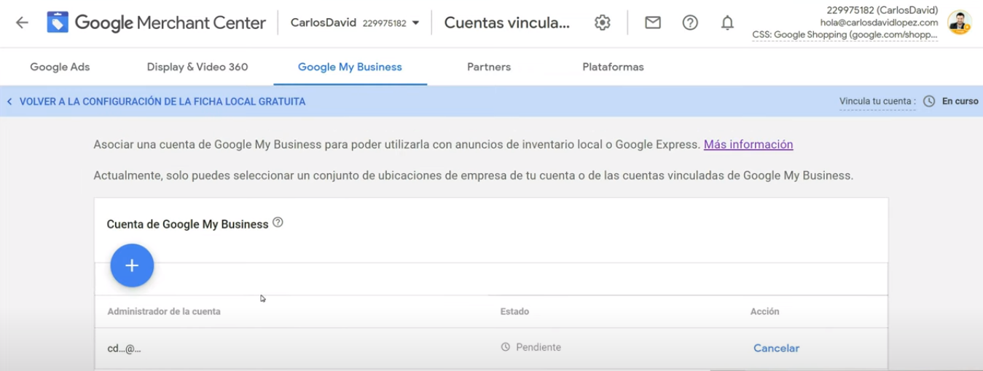Click the Cuentas vincula... page title
The width and height of the screenshot is (983, 371).
pyautogui.click(x=507, y=23)
